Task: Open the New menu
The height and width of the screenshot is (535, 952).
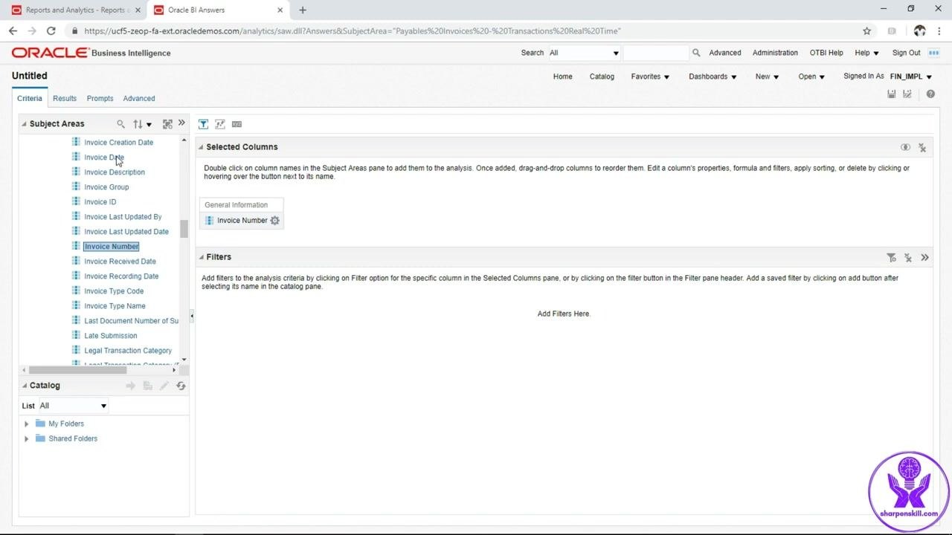Action: 767,77
